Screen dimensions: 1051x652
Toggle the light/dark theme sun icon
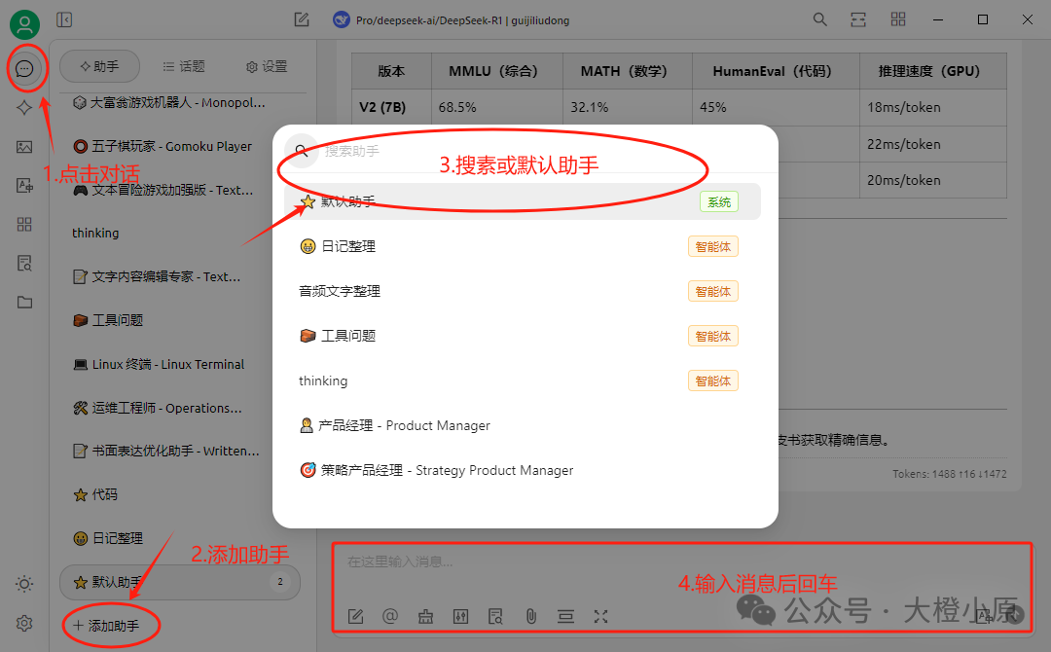click(x=24, y=584)
